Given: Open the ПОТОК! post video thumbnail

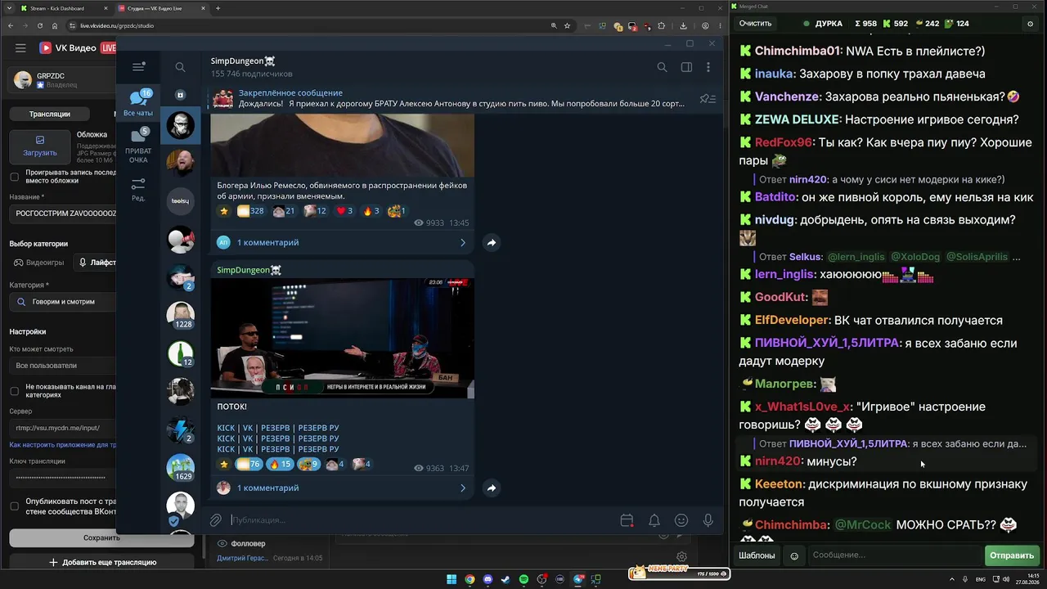Looking at the screenshot, I should pos(342,339).
